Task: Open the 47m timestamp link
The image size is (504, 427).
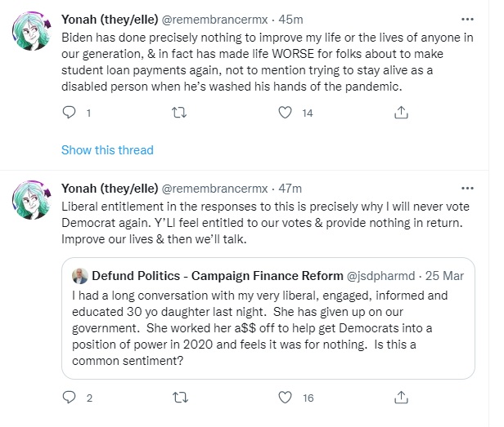Action: (x=290, y=189)
